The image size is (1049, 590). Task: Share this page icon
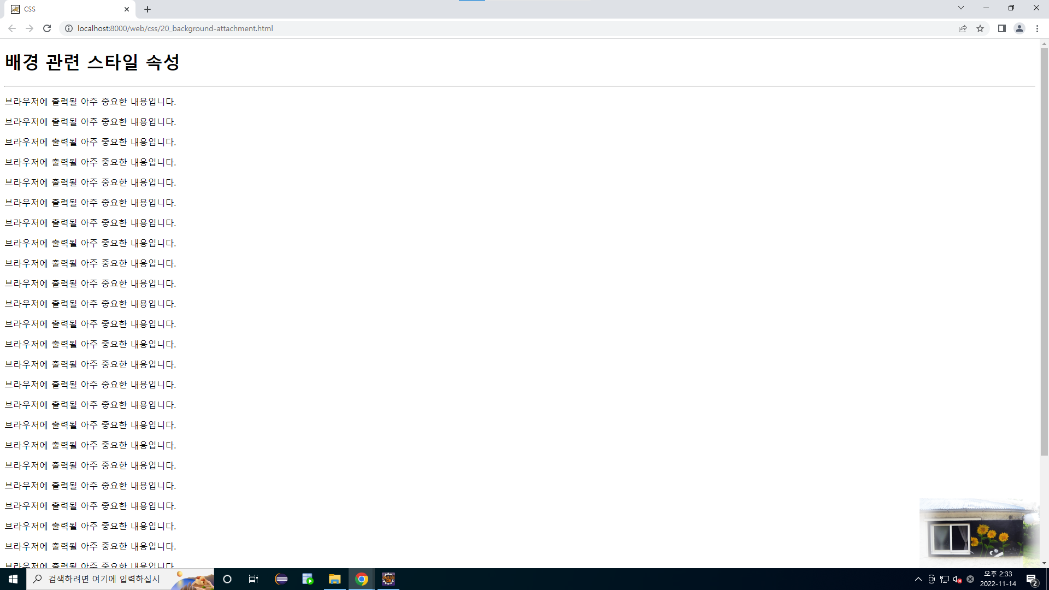click(x=963, y=28)
